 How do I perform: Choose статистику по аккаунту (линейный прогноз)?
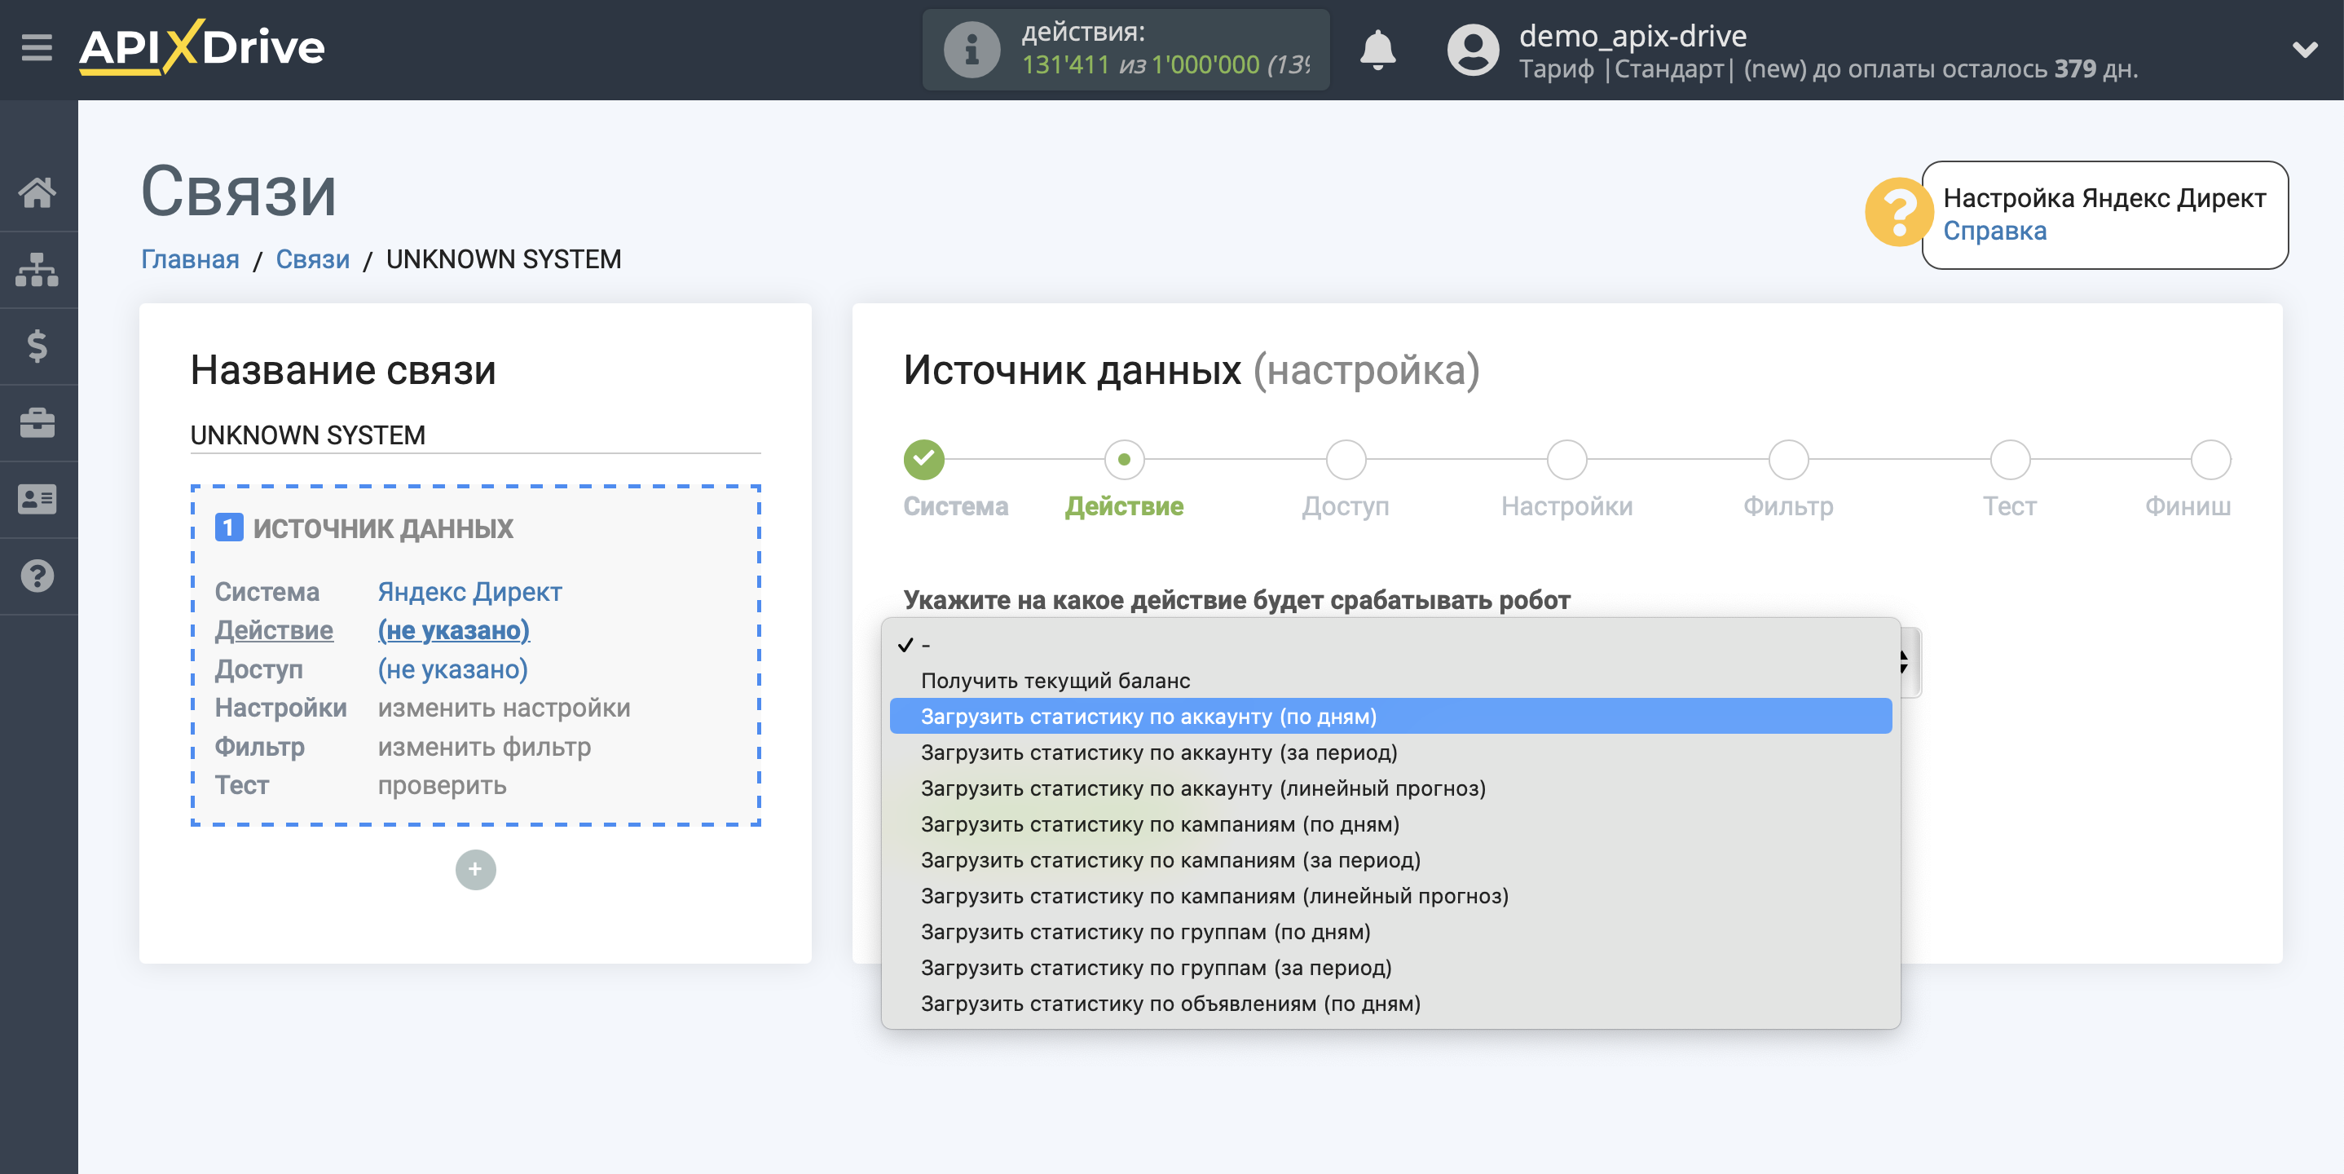pos(1390,788)
